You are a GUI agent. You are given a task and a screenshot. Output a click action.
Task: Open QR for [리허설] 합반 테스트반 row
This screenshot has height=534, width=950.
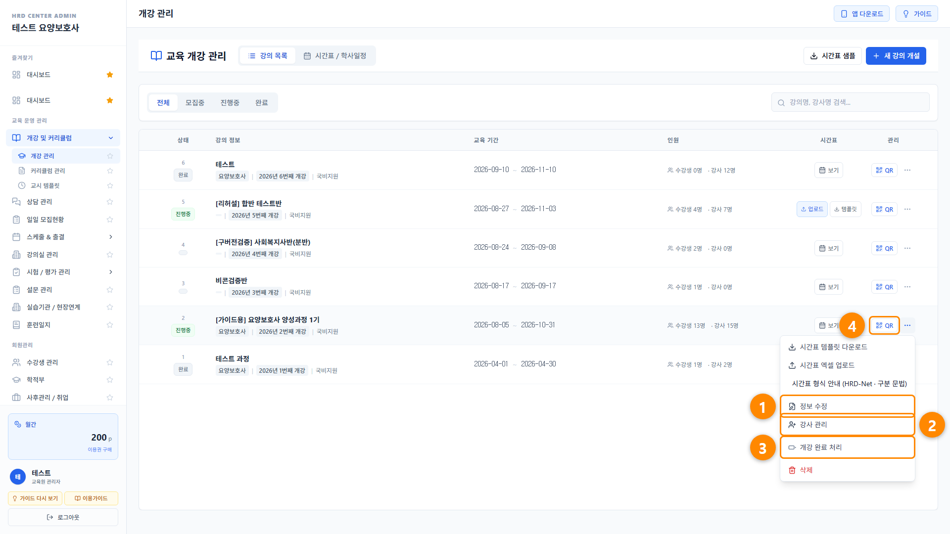coord(884,209)
